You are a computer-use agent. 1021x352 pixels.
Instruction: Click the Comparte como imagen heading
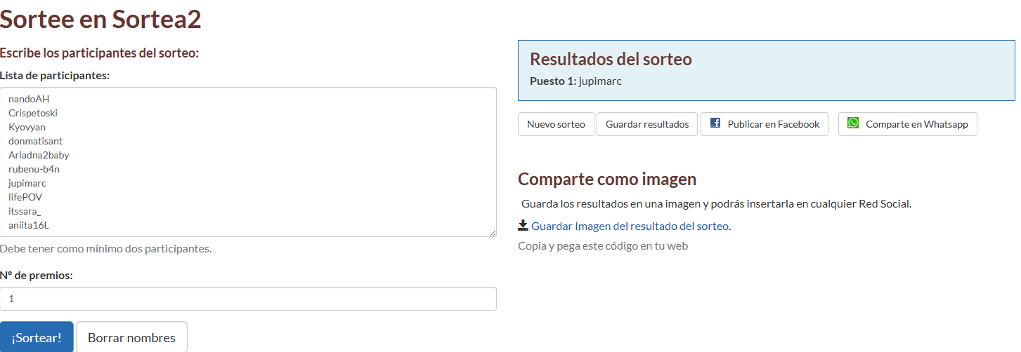click(606, 179)
